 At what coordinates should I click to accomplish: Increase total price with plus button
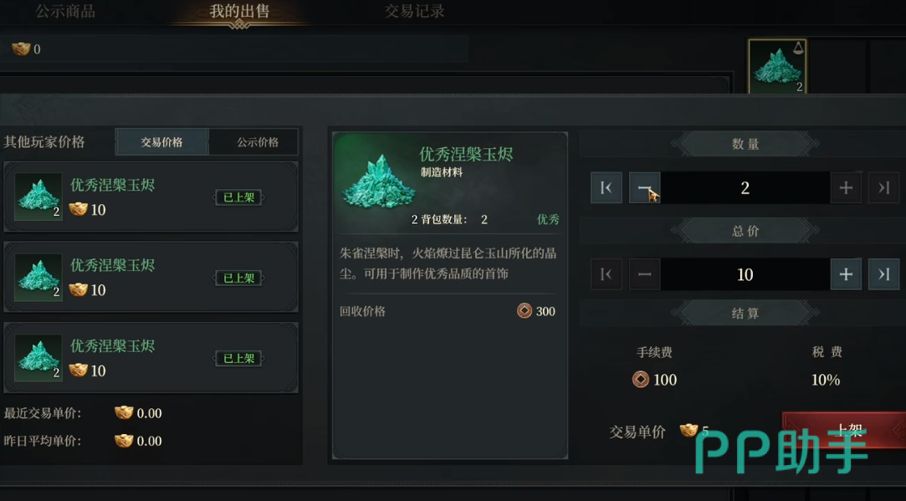[845, 274]
